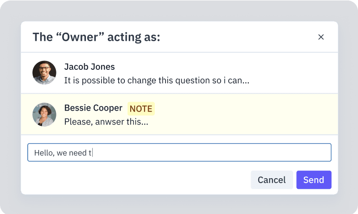The height and width of the screenshot is (214, 358).
Task: Click Jacob Jones's profile avatar
Action: (44, 73)
